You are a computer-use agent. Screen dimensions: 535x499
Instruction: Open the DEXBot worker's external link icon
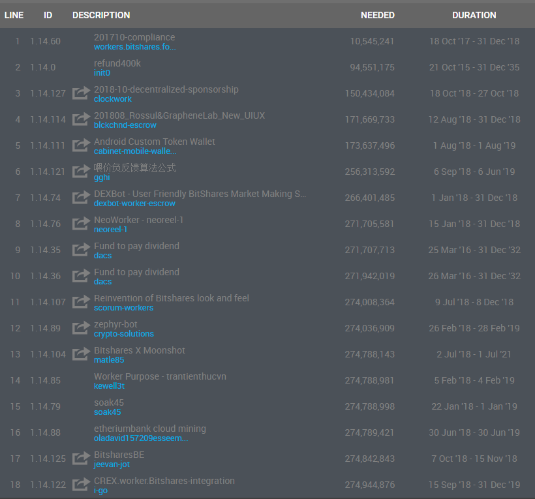[81, 198]
